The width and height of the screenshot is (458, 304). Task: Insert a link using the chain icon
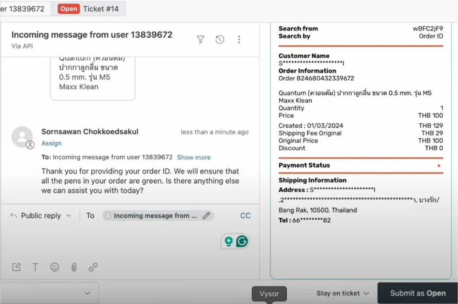93,267
